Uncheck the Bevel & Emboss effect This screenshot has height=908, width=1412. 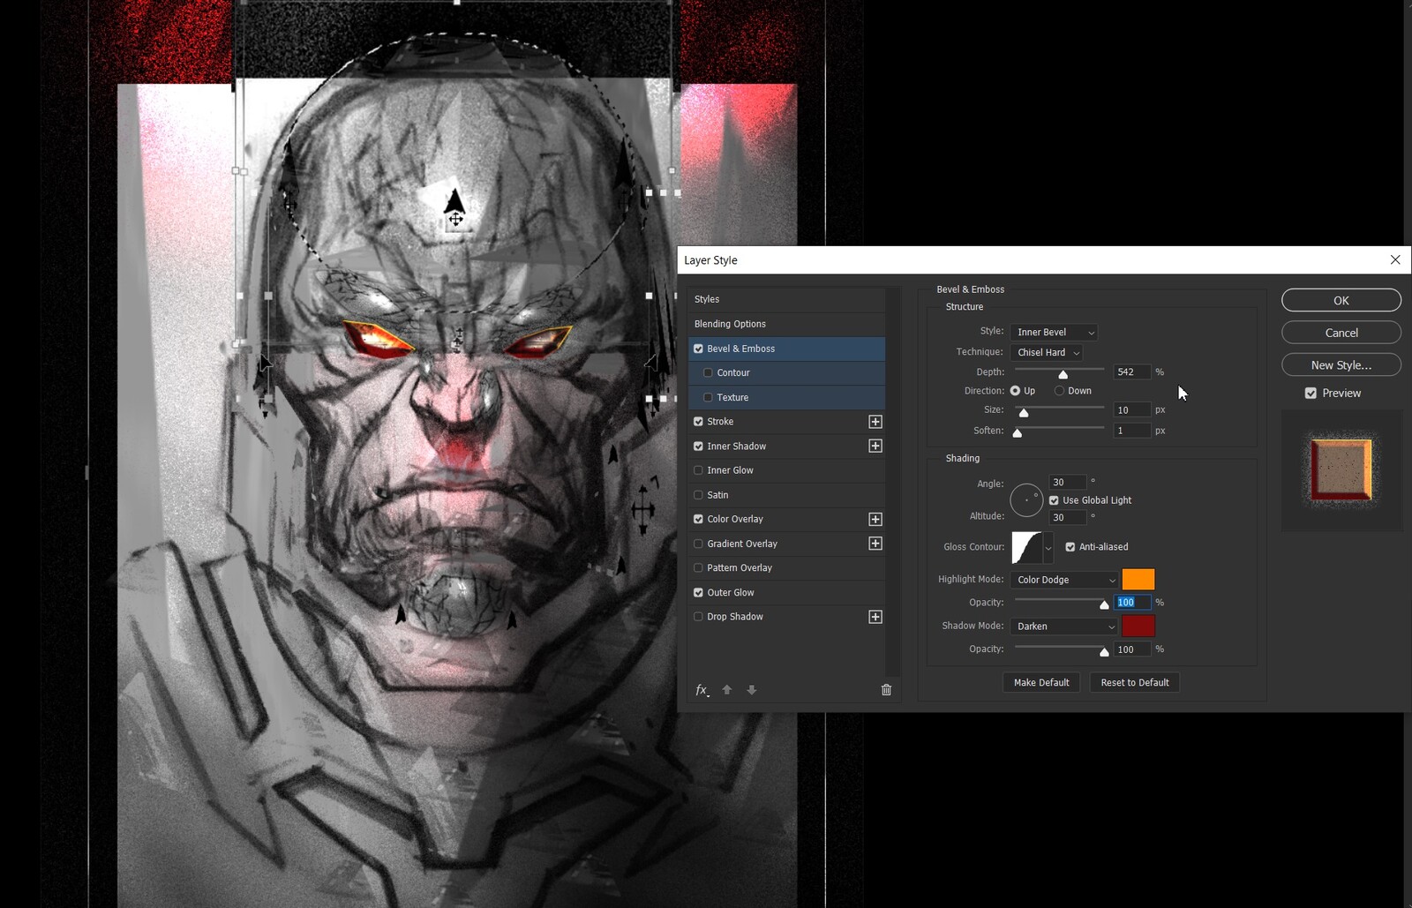pyautogui.click(x=698, y=349)
